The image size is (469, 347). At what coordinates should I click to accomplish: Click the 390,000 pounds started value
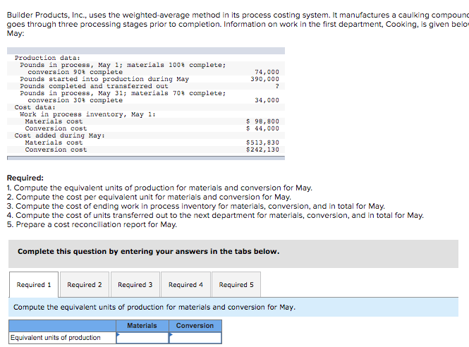pyautogui.click(x=264, y=79)
